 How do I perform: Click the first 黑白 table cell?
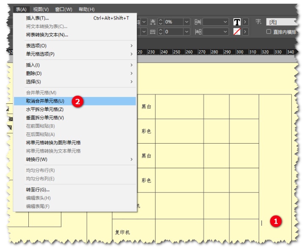[x=146, y=107]
